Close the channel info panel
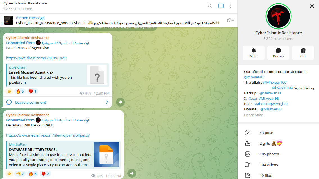The width and height of the screenshot is (319, 179). pos(312,6)
